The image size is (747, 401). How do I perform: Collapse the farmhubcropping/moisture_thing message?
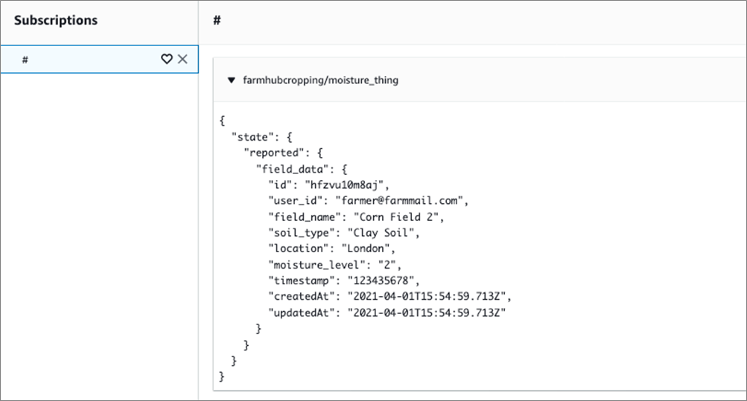tap(232, 80)
